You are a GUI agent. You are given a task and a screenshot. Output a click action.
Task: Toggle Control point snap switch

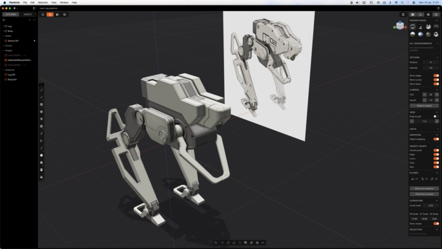436,151
